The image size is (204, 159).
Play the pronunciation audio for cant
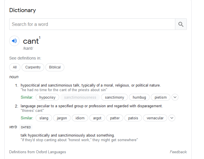14,41
